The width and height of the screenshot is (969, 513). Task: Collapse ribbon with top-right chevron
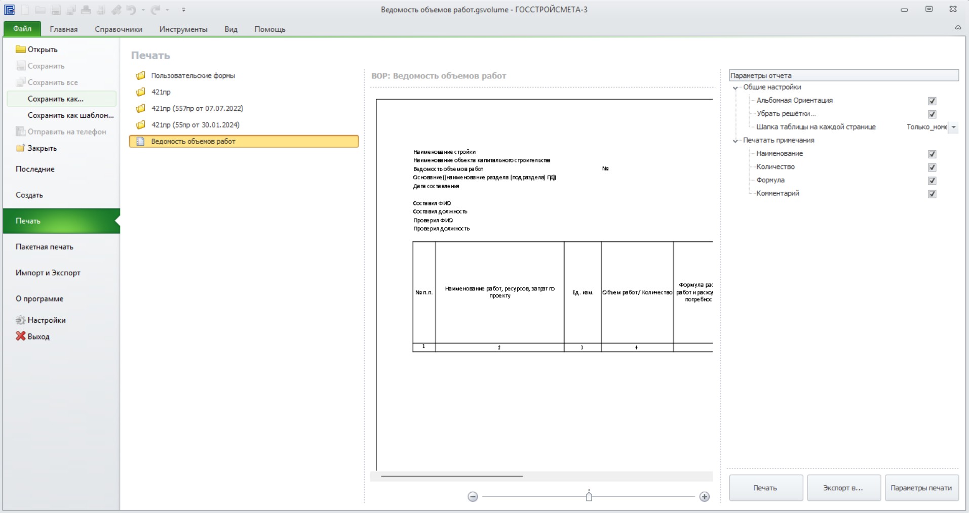click(x=958, y=28)
